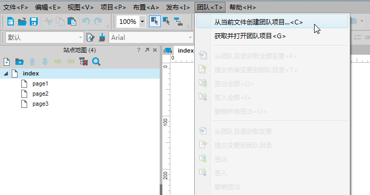
Task: Click the indent right arrow in sitemap
Action: tap(58, 62)
